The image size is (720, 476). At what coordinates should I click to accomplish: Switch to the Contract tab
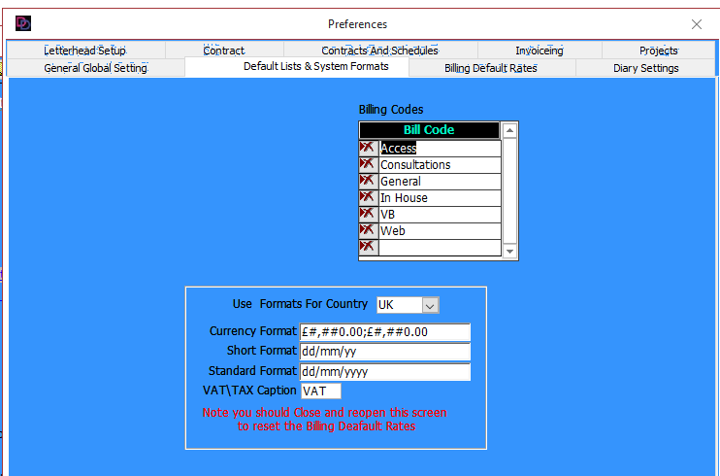click(224, 51)
